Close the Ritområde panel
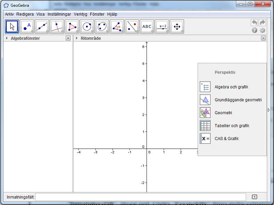 (263, 38)
